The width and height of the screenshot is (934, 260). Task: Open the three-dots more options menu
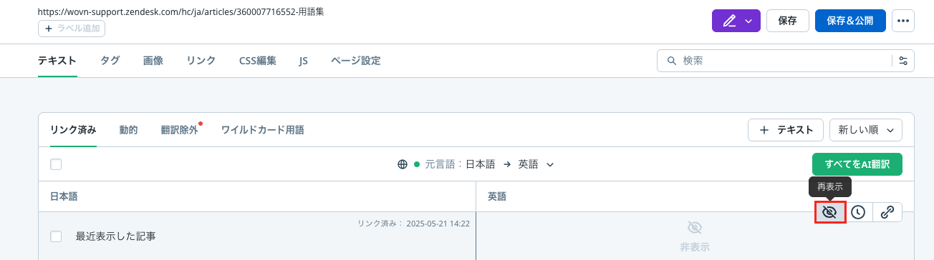[x=903, y=21]
